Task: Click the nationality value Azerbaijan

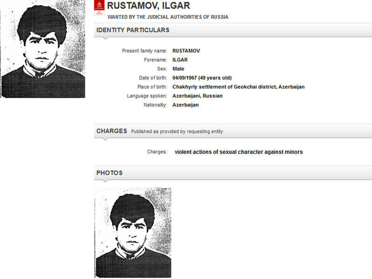Action: tap(186, 105)
